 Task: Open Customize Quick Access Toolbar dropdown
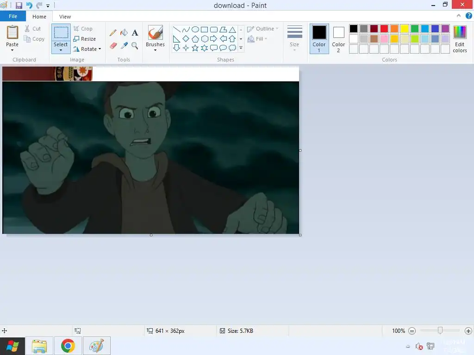tap(48, 6)
